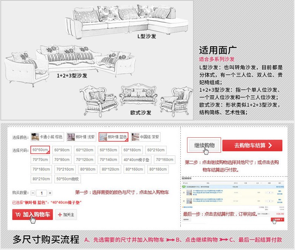
Task: Click 继续购物 to continue shopping
Action: (x=204, y=145)
